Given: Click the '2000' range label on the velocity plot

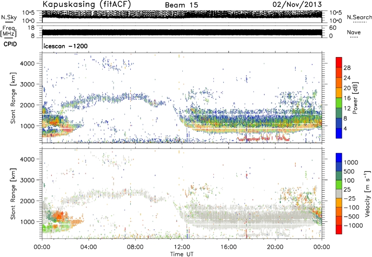Looking at the screenshot, I should 27,201.
